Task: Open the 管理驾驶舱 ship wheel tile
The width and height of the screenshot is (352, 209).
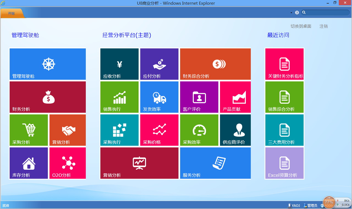Action: click(x=48, y=64)
